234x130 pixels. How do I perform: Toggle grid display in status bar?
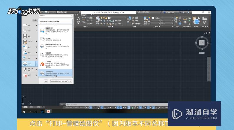(91, 108)
